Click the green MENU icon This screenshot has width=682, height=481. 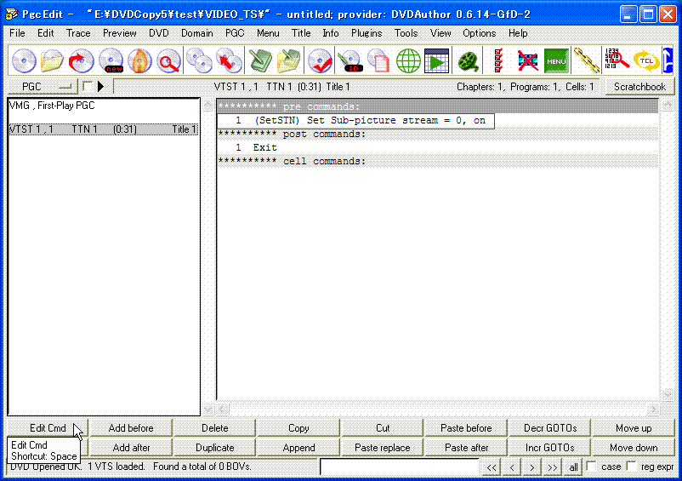coord(556,60)
